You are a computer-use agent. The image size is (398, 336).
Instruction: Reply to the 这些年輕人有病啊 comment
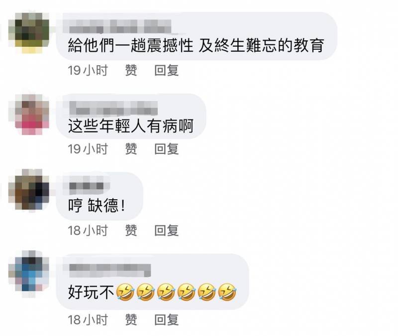point(167,149)
